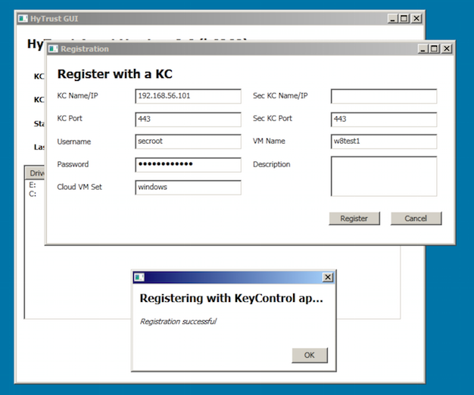Click the KC Port field
Image resolution: width=474 pixels, height=395 pixels.
pos(188,119)
